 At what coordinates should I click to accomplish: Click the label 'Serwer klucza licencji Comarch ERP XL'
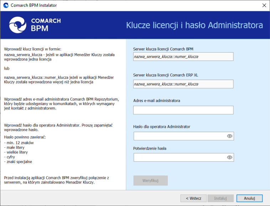coord(166,75)
